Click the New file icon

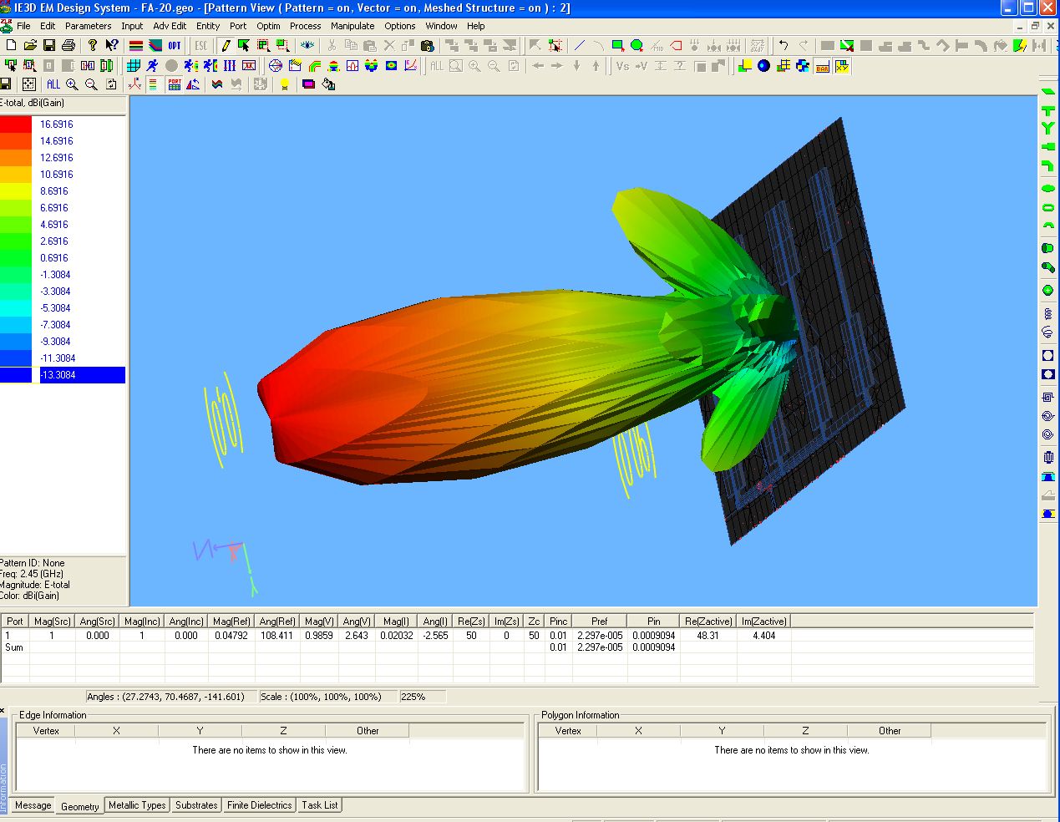point(11,45)
